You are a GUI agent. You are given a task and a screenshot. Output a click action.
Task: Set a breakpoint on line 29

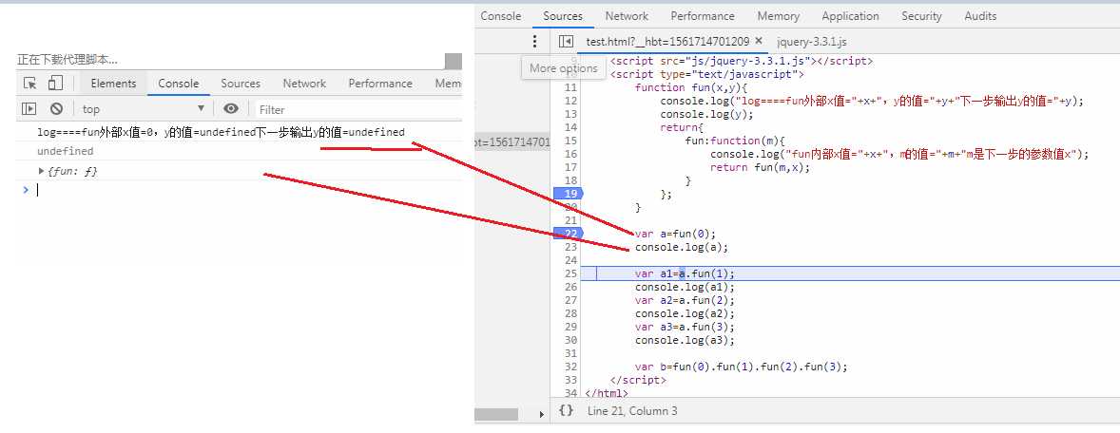[570, 327]
